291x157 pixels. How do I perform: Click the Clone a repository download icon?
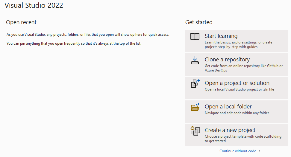[x=195, y=60]
